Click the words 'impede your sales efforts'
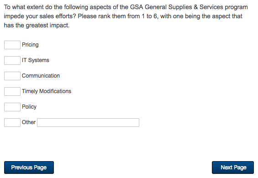Screen dimensions: 258x178 tap(39, 16)
